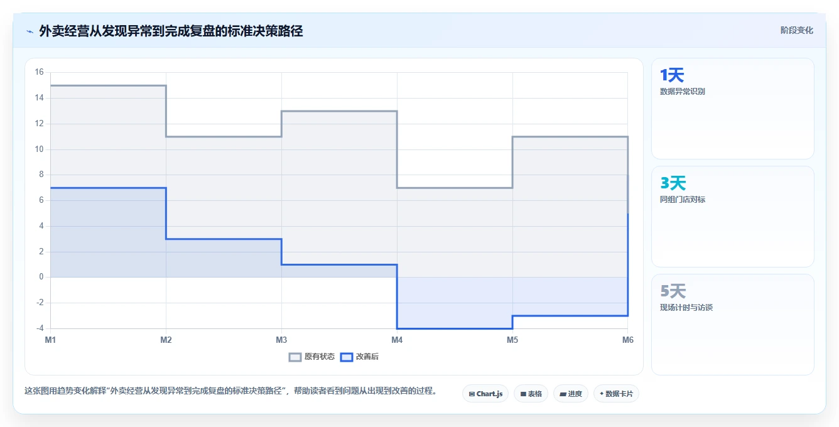The width and height of the screenshot is (839, 427).
Task: Select the 表格 tag
Action: coord(531,394)
